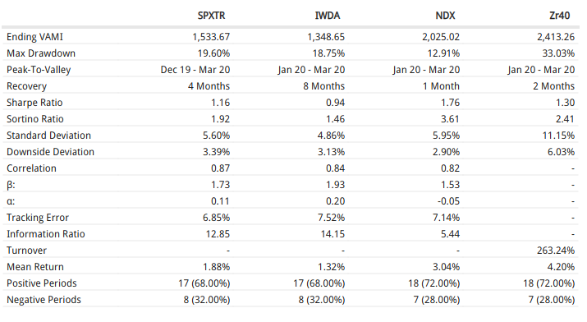Select the SPXTR Peak-To-Valley cell Dec 19 - Mar 20

pyautogui.click(x=195, y=70)
